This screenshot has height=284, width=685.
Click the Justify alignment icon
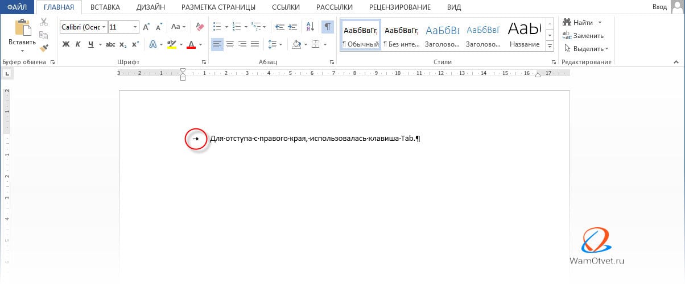point(255,44)
